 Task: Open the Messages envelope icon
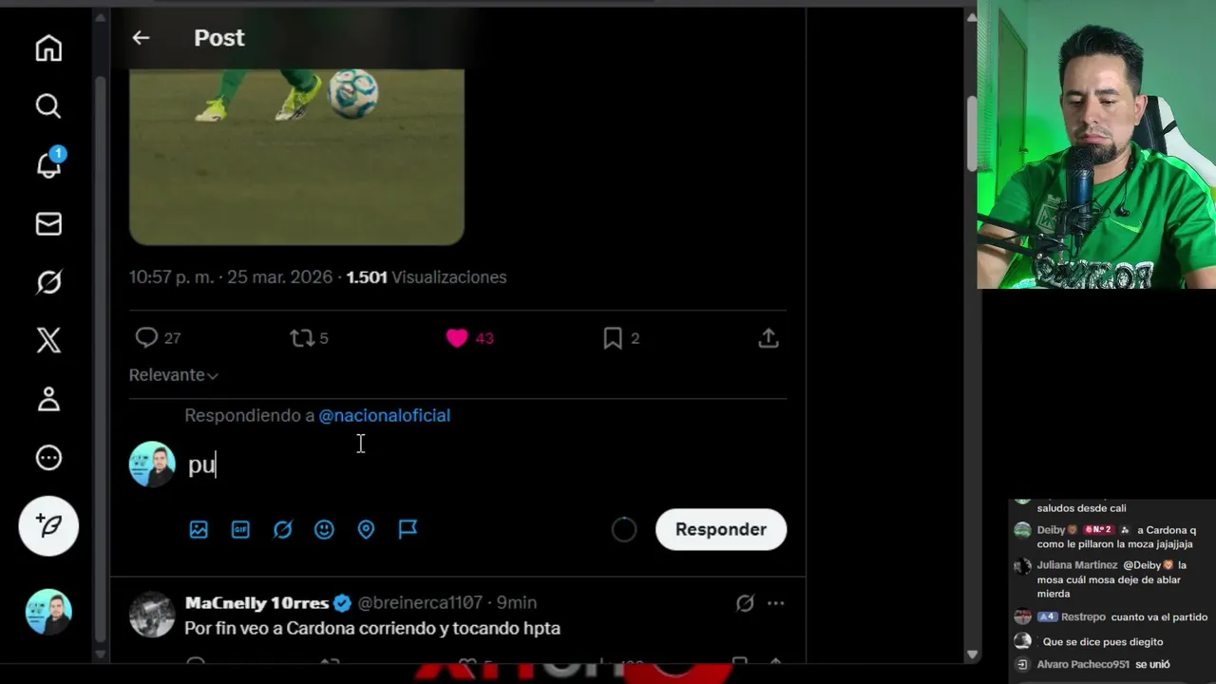point(48,224)
